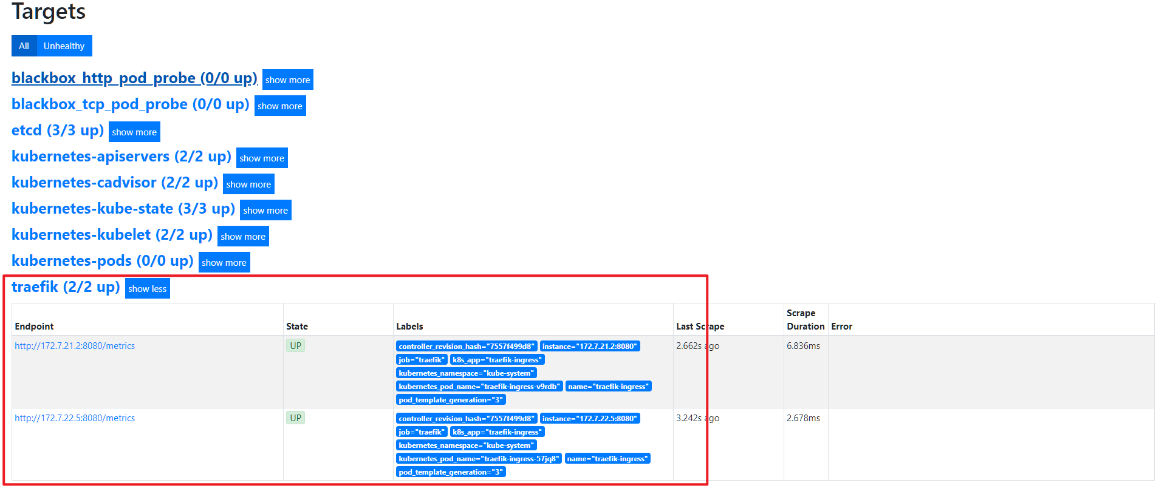Click the Targets page heading
1156x491 pixels.
49,11
